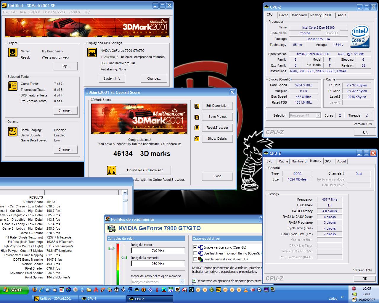
Task: Click the Save Project floppy icon
Action: [x=197, y=117]
